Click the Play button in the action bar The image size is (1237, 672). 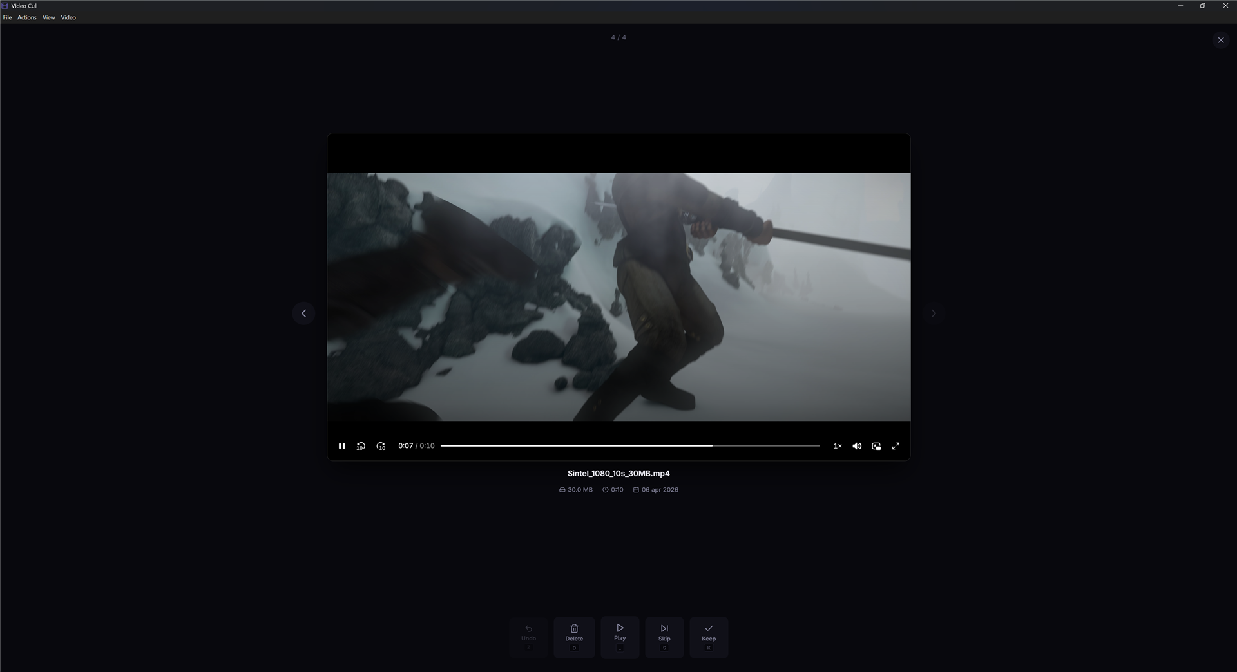[620, 637]
